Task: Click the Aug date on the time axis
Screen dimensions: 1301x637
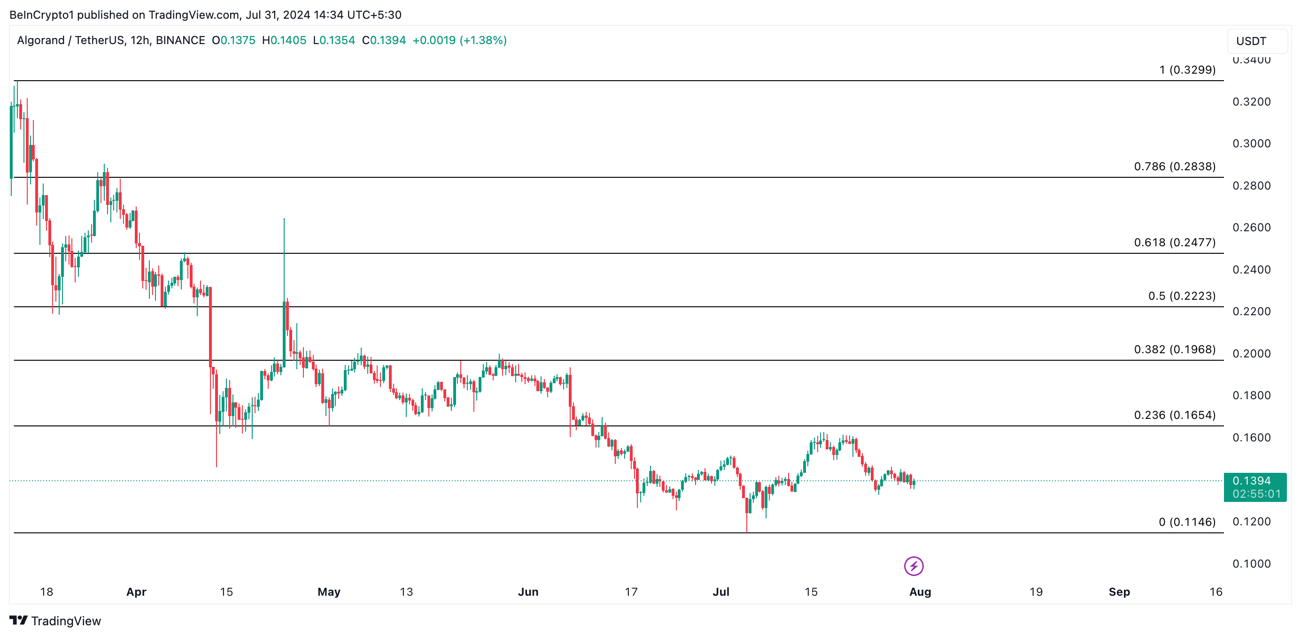Action: pyautogui.click(x=920, y=592)
